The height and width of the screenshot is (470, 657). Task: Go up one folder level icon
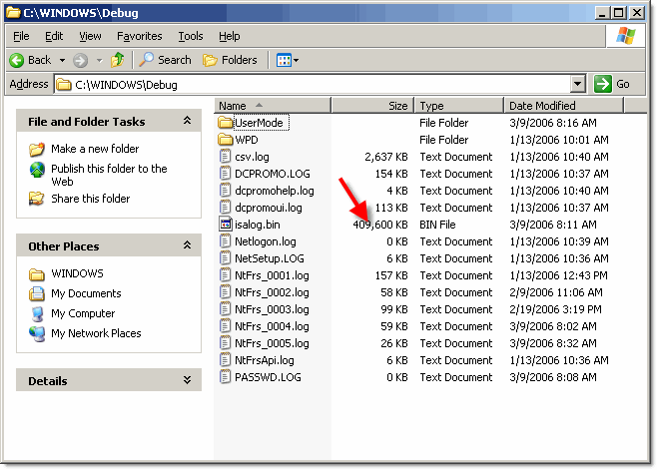tap(118, 60)
